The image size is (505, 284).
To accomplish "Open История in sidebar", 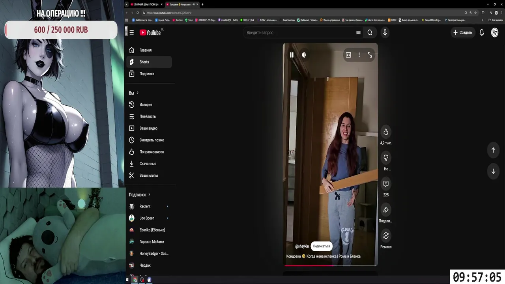I will (x=150, y=105).
